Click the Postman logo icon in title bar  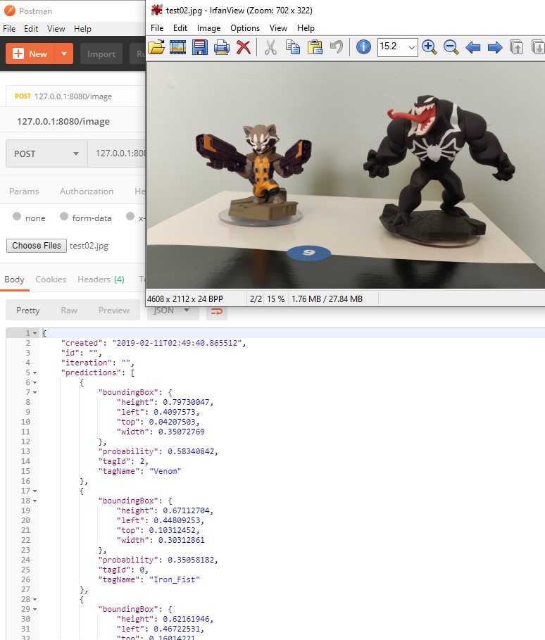[9, 11]
